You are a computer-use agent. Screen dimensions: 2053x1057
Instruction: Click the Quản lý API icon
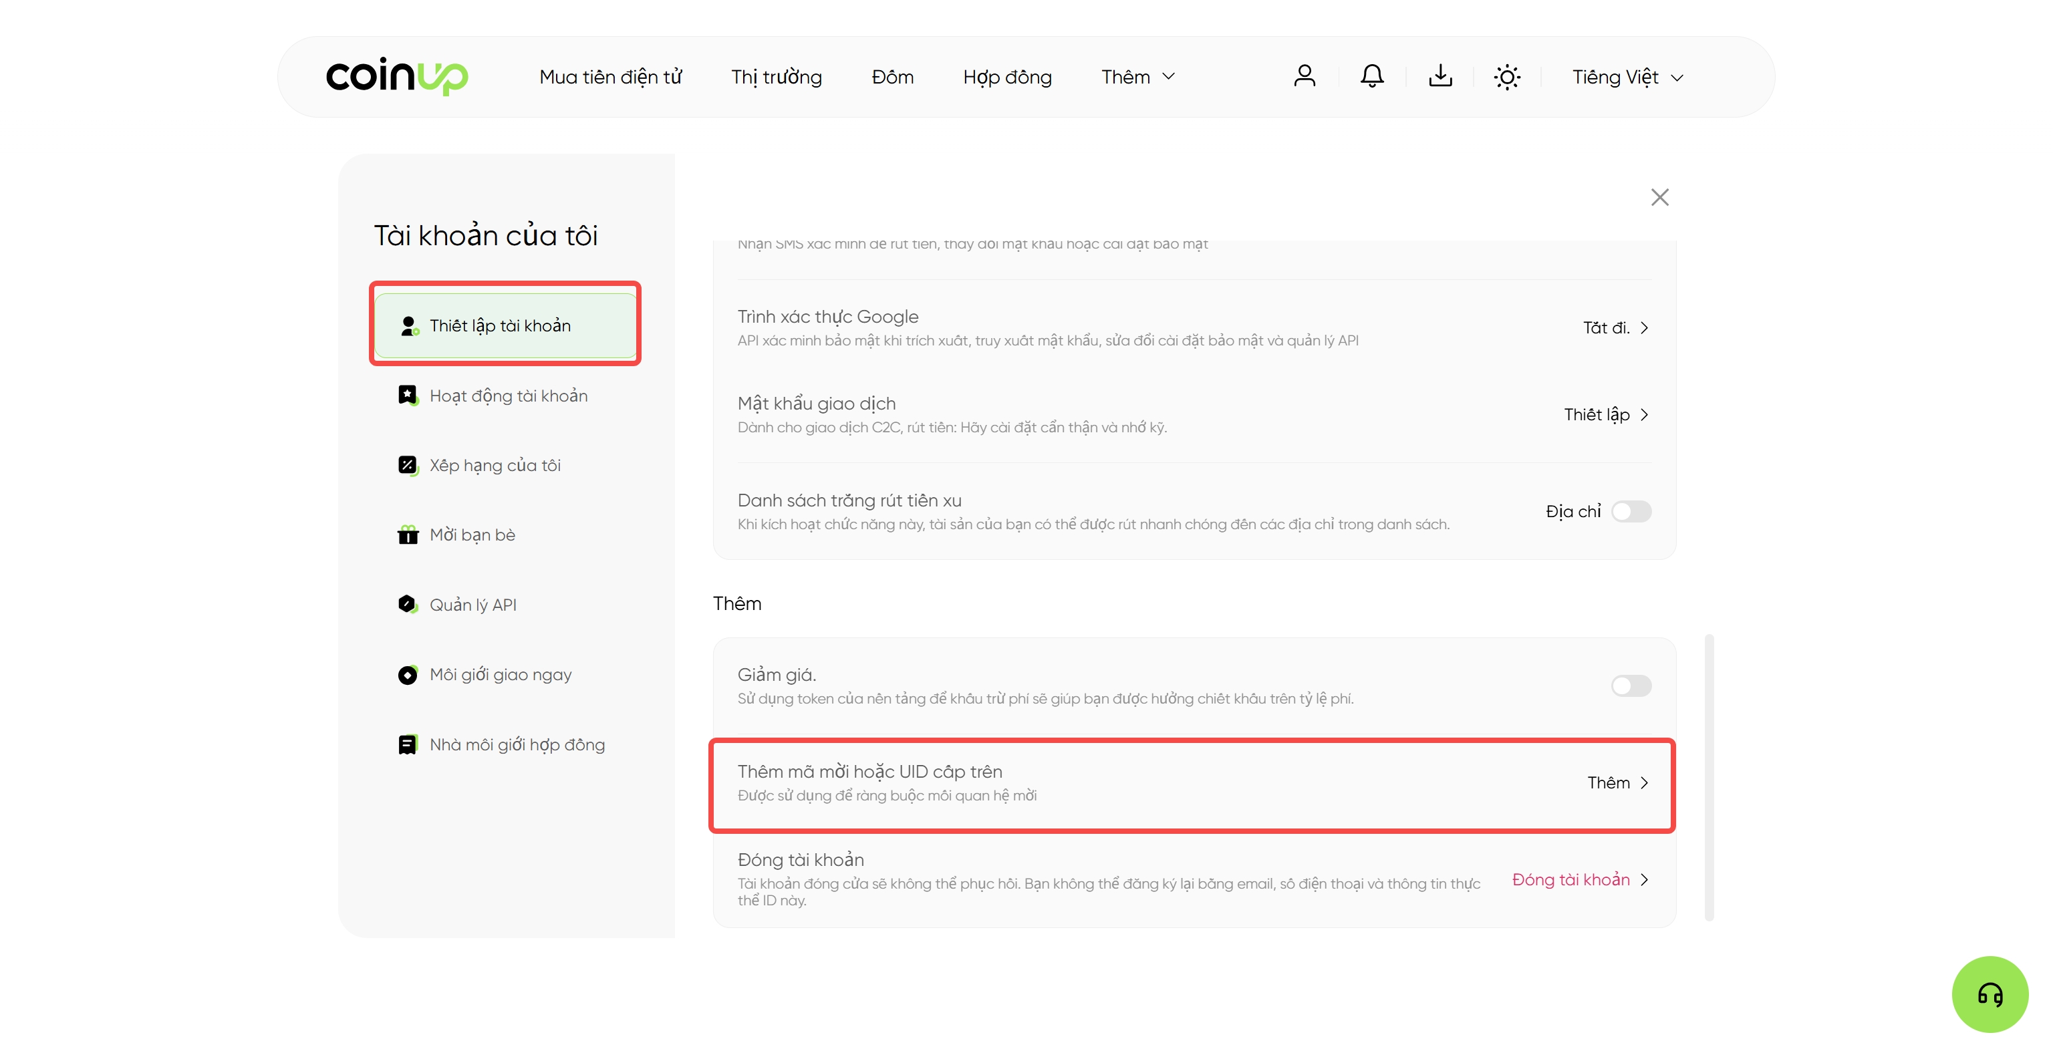tap(408, 605)
